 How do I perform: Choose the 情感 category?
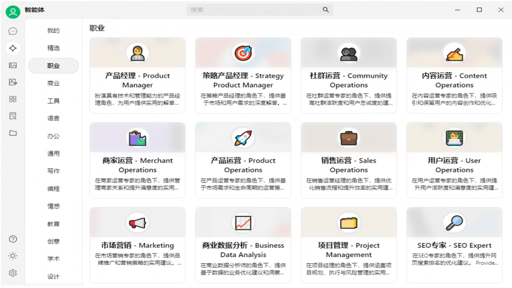pos(54,206)
